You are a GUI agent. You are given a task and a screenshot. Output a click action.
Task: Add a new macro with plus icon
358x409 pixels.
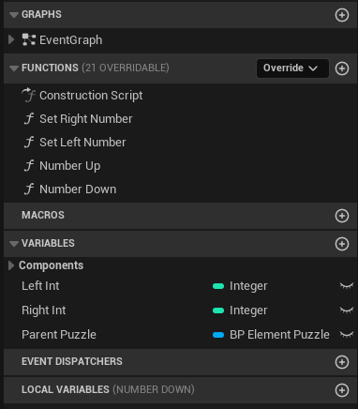point(342,216)
